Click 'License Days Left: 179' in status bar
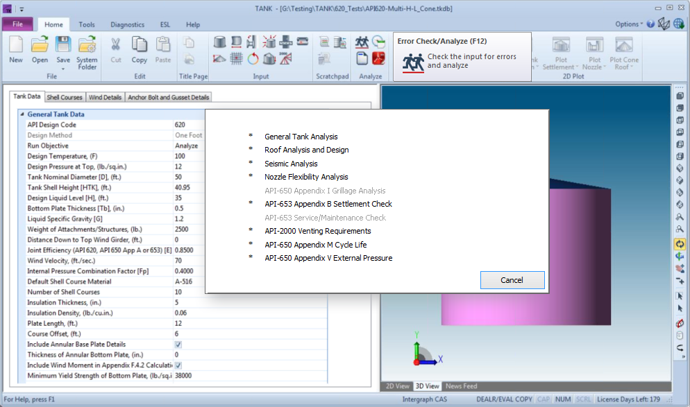 pyautogui.click(x=628, y=399)
